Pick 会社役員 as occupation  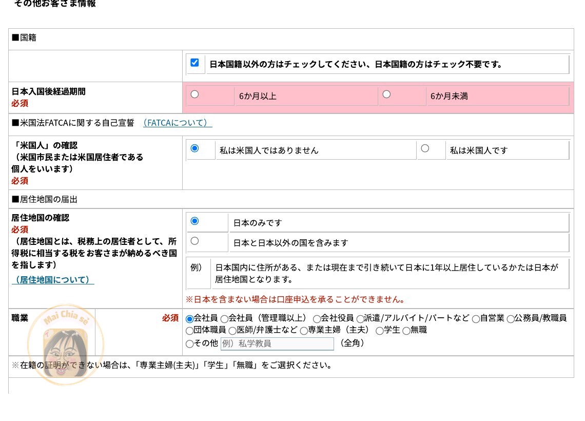[x=317, y=319]
